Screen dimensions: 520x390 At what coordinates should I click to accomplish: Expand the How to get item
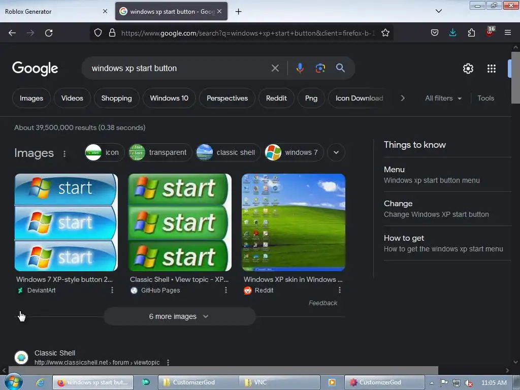pos(447,243)
